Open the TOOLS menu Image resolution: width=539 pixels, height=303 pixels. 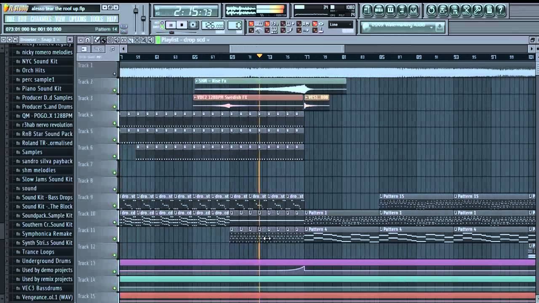click(96, 19)
